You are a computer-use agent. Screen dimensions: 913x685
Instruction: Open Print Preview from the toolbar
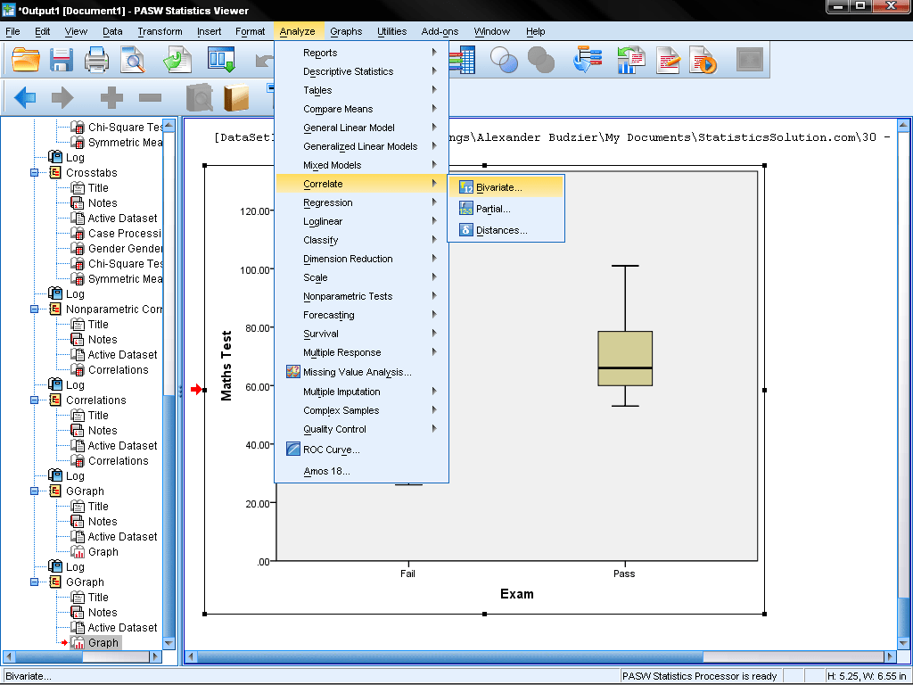coord(134,61)
